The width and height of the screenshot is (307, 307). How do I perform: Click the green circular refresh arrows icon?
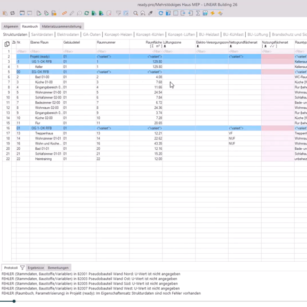click(86, 13)
